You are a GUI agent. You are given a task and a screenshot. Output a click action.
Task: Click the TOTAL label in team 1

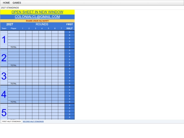pos(14,47)
